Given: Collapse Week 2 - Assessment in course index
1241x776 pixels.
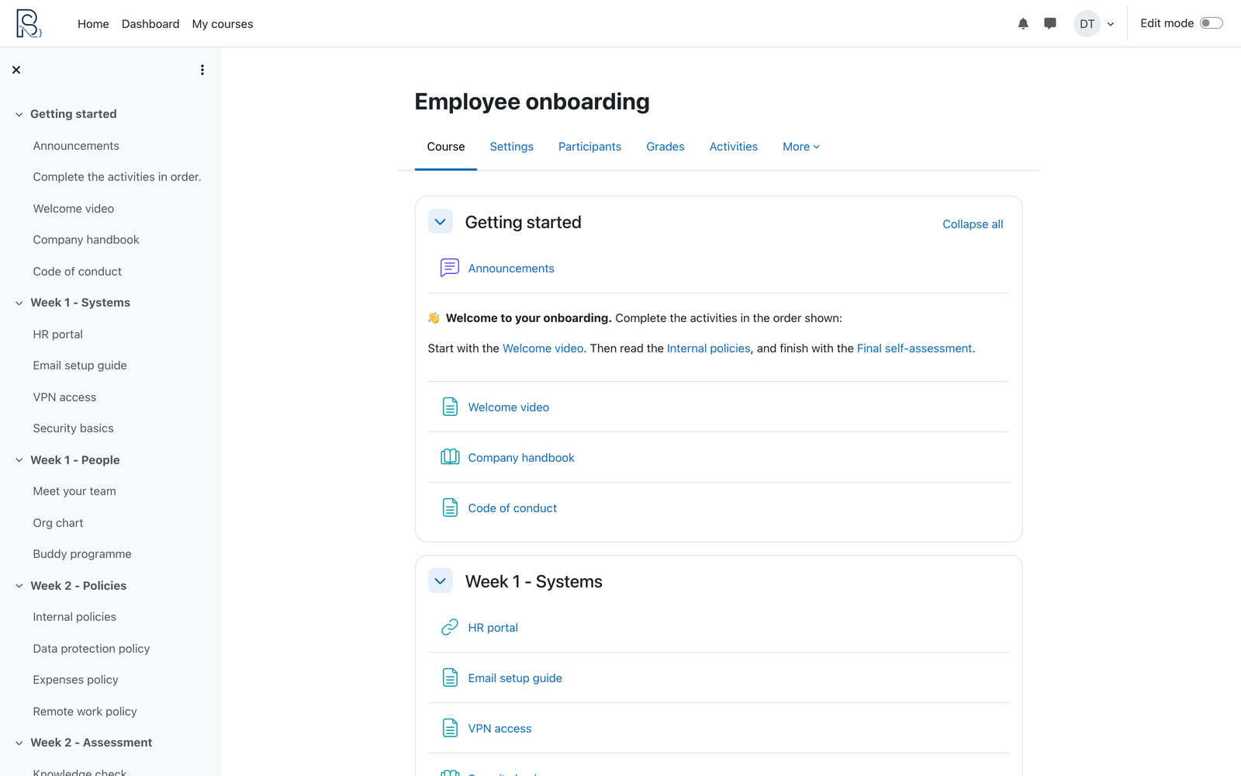Looking at the screenshot, I should [x=19, y=743].
